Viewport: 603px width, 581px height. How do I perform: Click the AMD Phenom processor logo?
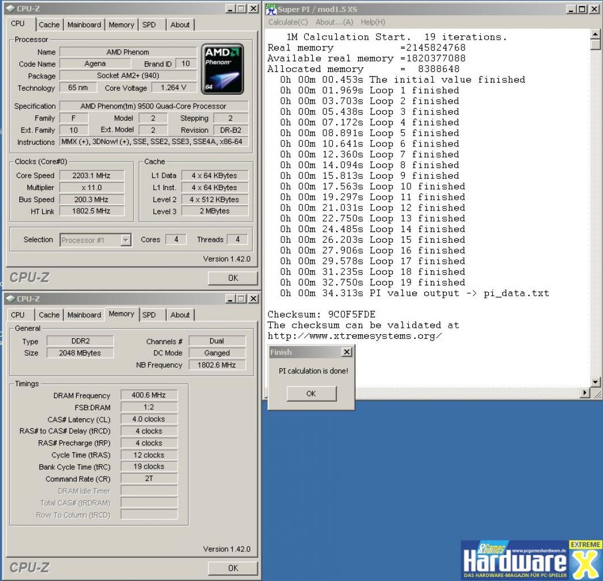click(222, 69)
